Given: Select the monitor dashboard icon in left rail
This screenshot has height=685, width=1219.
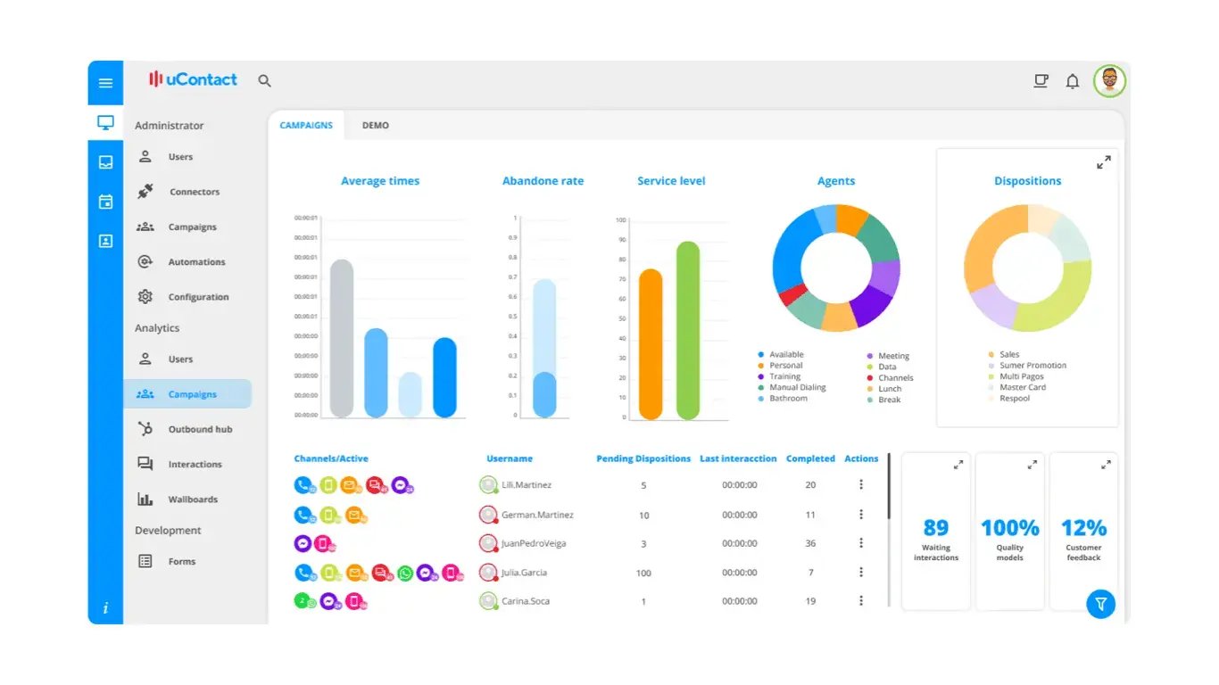Looking at the screenshot, I should click(105, 123).
